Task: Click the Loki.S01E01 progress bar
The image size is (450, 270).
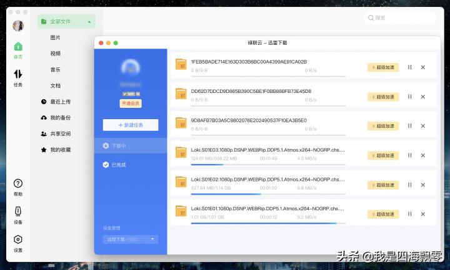Action: point(268,223)
